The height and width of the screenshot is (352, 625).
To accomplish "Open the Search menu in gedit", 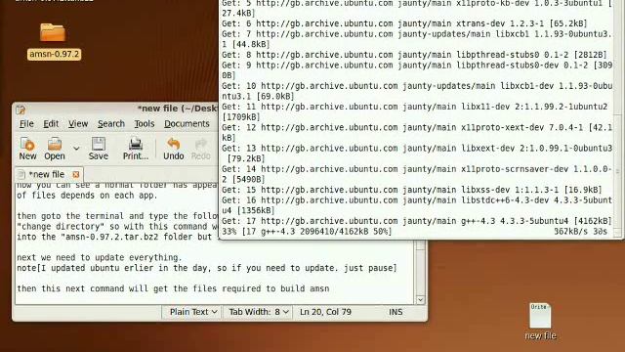I will coord(111,124).
